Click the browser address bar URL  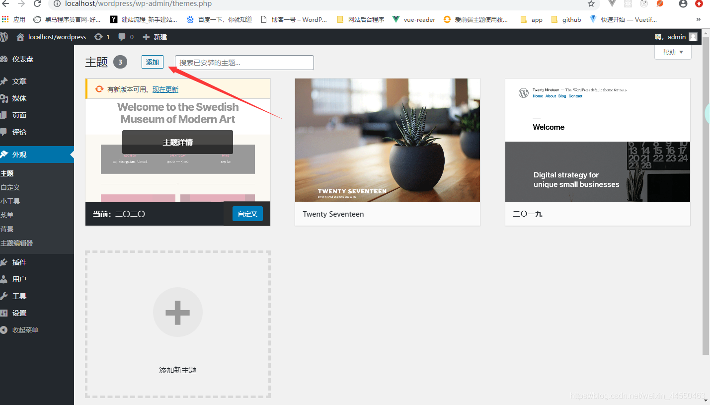[139, 4]
